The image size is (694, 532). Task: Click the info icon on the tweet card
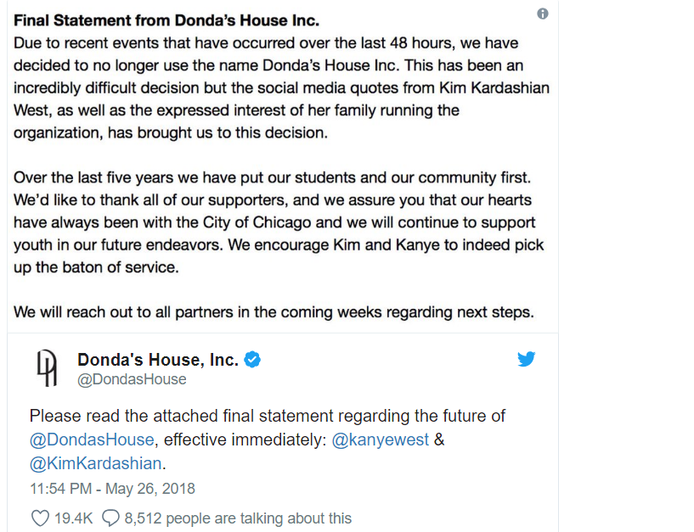click(x=542, y=14)
